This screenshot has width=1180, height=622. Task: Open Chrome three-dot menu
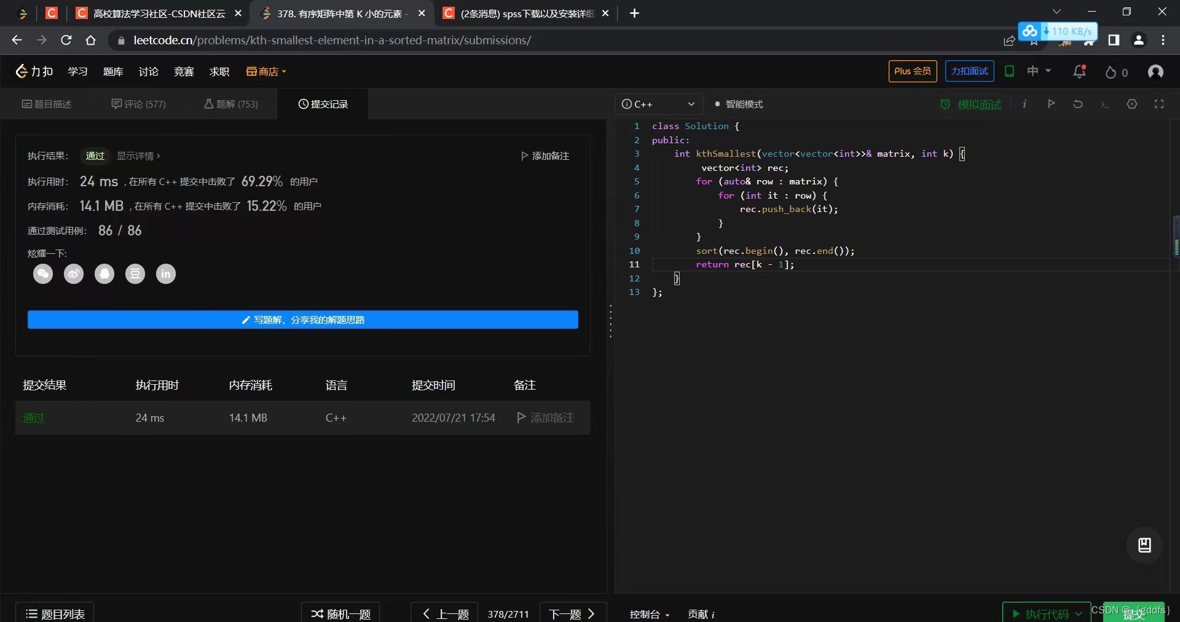1163,40
